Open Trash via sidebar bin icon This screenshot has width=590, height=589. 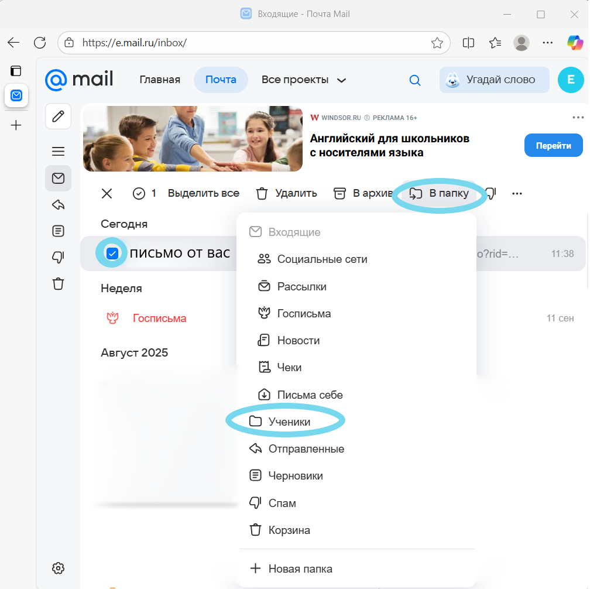point(58,284)
